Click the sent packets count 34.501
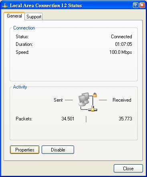The width and height of the screenshot is (147, 177). [x=68, y=118]
